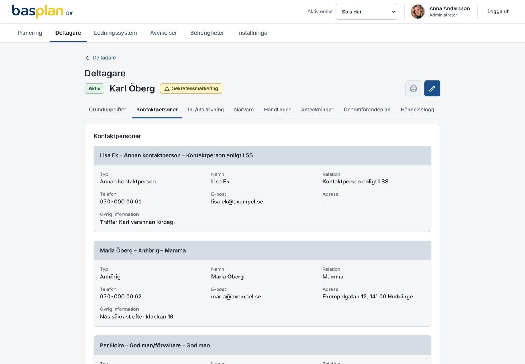The image size is (525, 364).
Task: Click phone number 070-000 00 01
Action: (x=121, y=202)
